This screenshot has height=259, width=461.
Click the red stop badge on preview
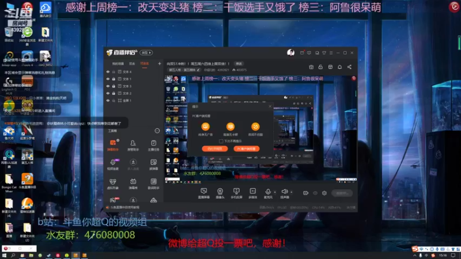[354, 78]
